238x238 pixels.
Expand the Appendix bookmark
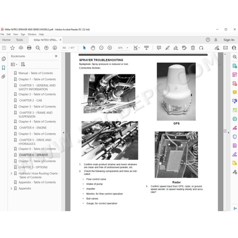point(11,188)
